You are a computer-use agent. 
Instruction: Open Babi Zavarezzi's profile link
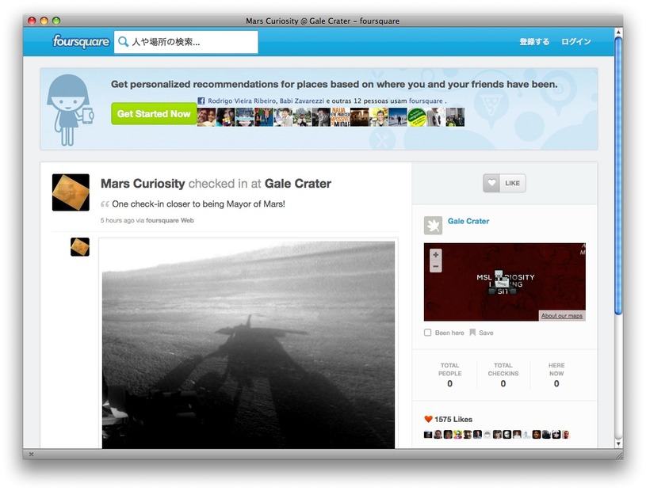302,101
